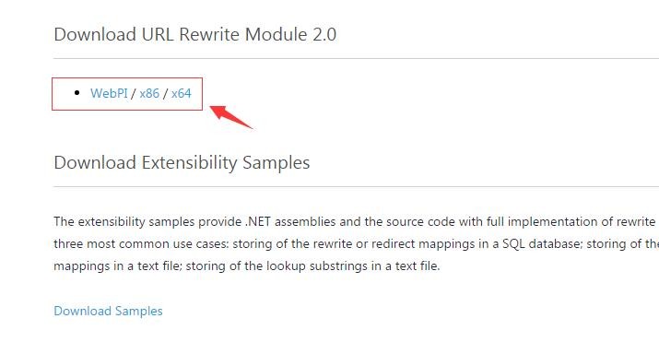Viewport: 659px width, 342px height.
Task: Click the divider line under Extensibility Samples heading
Action: 356,186
